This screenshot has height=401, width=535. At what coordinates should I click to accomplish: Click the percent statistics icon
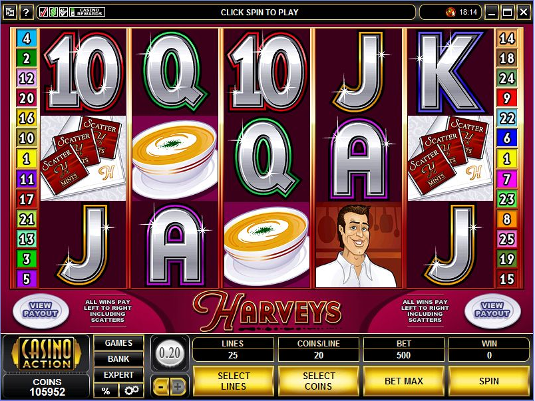pyautogui.click(x=106, y=390)
